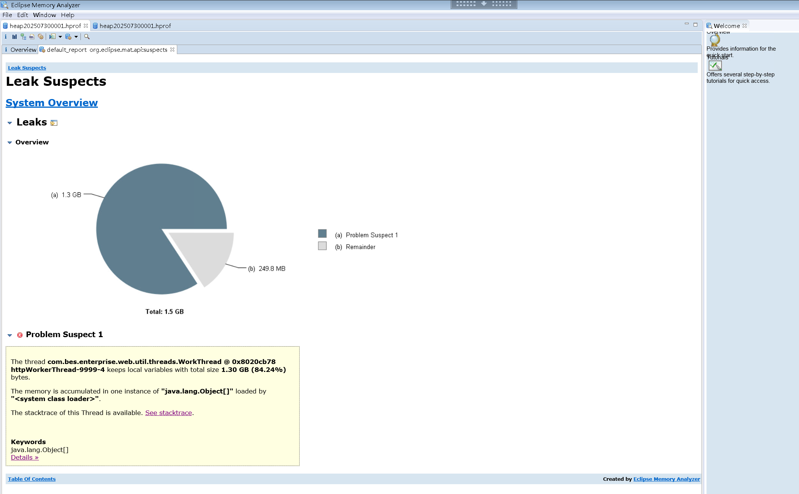Click the Leaks section open-in-editor icon
Viewport: 799px width, 494px height.
[x=54, y=123]
